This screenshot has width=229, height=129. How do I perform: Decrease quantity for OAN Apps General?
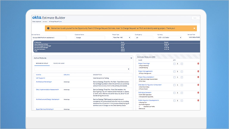pos(174,93)
